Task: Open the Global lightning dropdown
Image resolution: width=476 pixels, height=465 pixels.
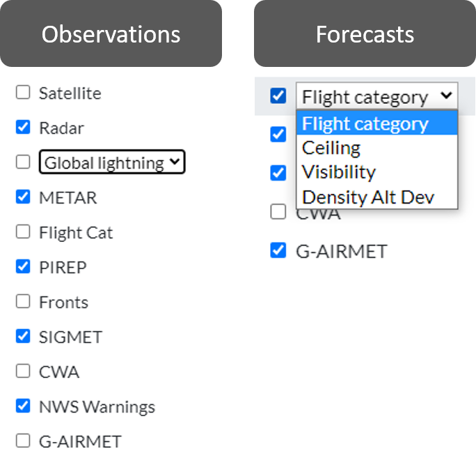Action: pos(112,162)
